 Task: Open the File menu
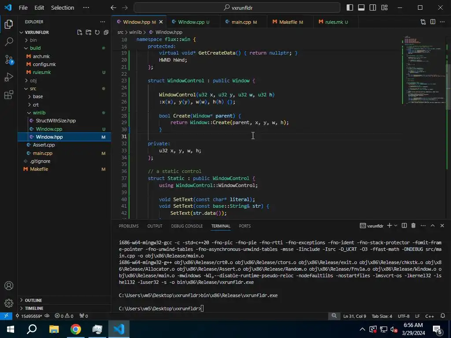pos(23,8)
